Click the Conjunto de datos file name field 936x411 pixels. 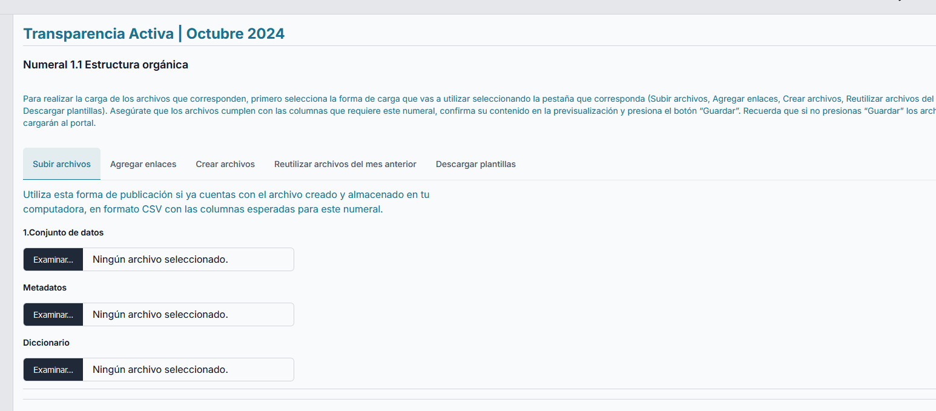pyautogui.click(x=188, y=260)
